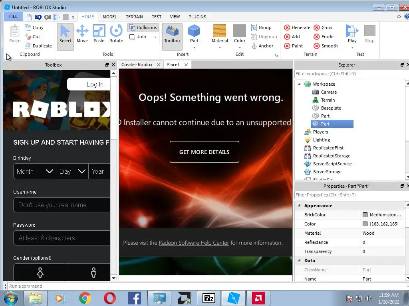Viewport: 409px width, 306px height.
Task: Open the Year dropdown
Action: (x=99, y=171)
